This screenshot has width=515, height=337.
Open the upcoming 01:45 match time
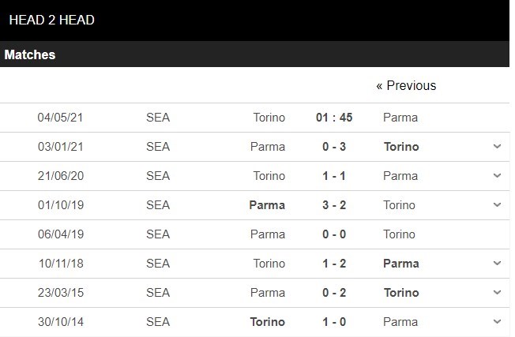(x=334, y=118)
